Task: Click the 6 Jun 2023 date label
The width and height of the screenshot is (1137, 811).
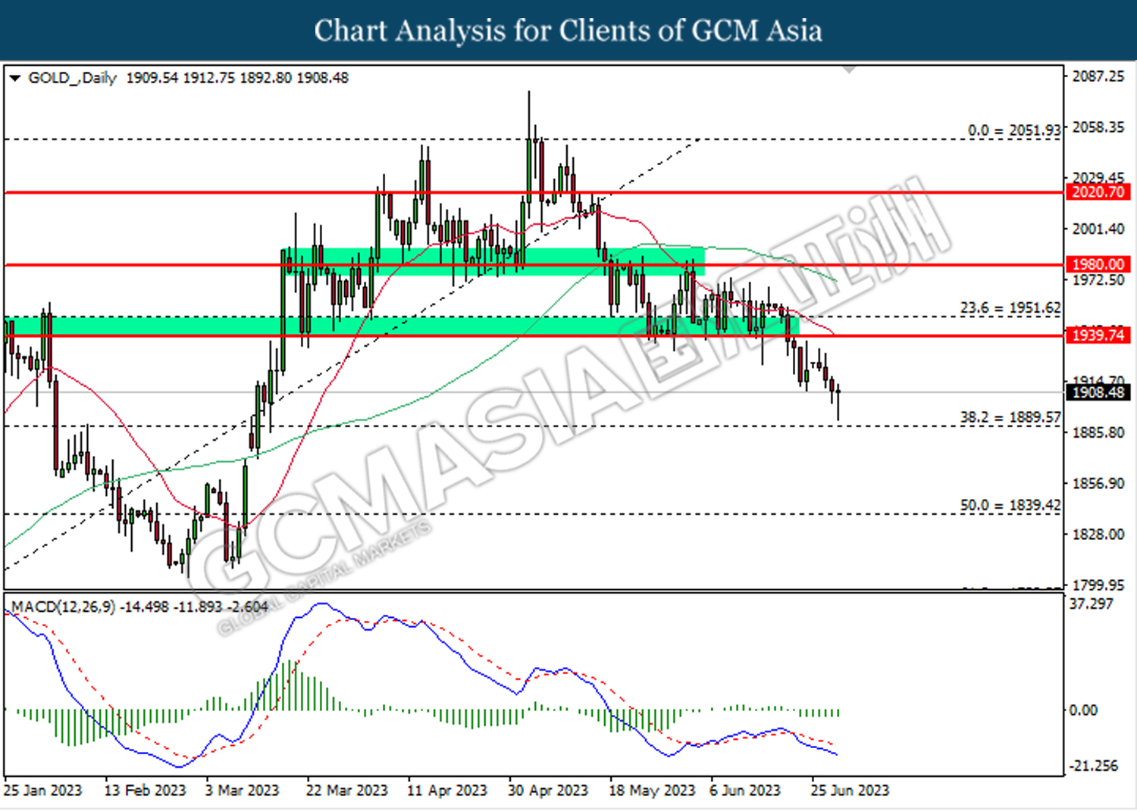Action: (x=745, y=790)
